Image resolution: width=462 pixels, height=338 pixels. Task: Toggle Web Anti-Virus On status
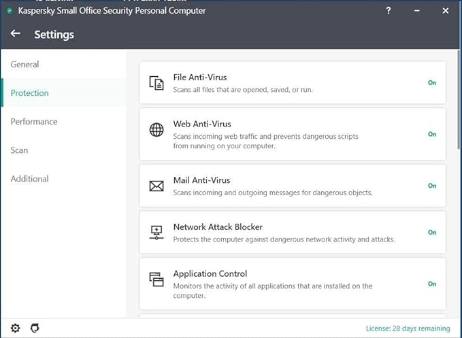coord(432,134)
